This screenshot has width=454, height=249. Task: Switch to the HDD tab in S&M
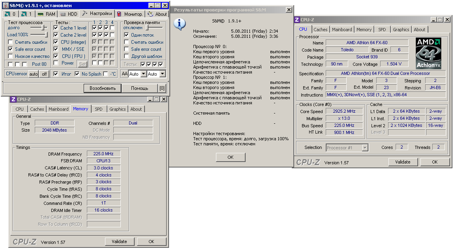tap(69, 14)
